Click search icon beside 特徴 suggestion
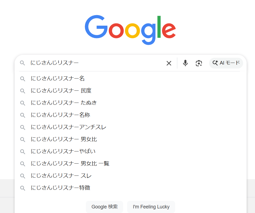The width and height of the screenshot is (255, 213). tap(22, 188)
